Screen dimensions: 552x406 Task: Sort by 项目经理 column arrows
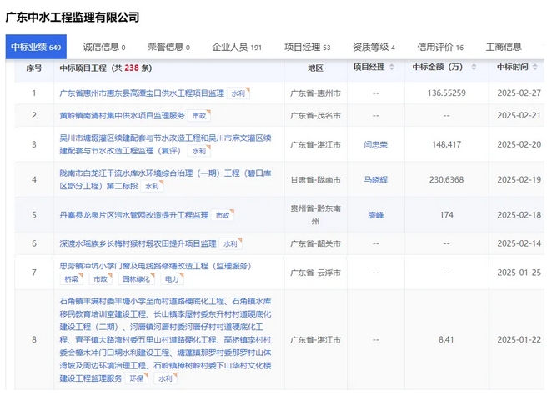coord(392,67)
